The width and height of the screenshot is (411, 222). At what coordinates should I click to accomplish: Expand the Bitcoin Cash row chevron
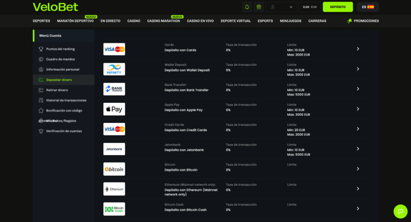pyautogui.click(x=358, y=209)
